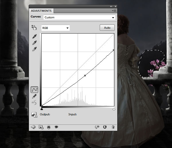Select the ADJUSTMENTS tab
The height and width of the screenshot is (148, 172).
coord(41,11)
